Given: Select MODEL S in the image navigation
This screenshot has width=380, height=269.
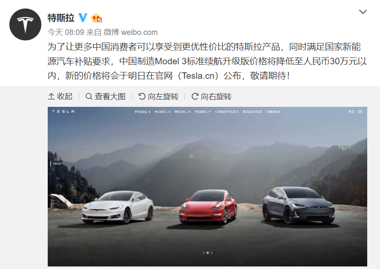Looking at the screenshot, I should 142,112.
